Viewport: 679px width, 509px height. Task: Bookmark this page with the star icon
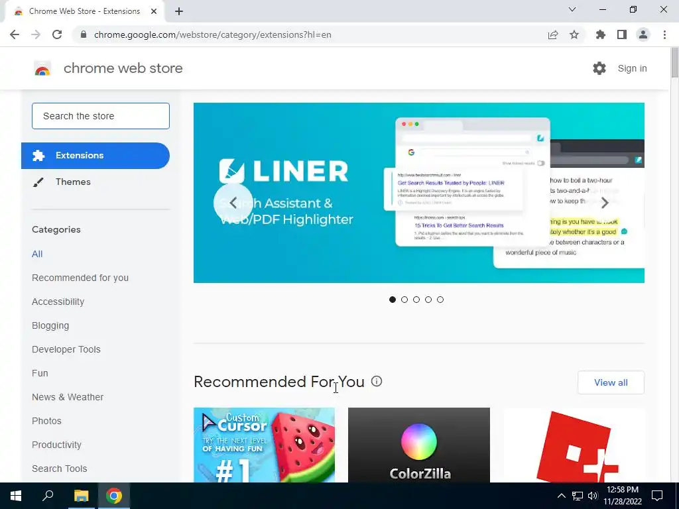point(574,34)
